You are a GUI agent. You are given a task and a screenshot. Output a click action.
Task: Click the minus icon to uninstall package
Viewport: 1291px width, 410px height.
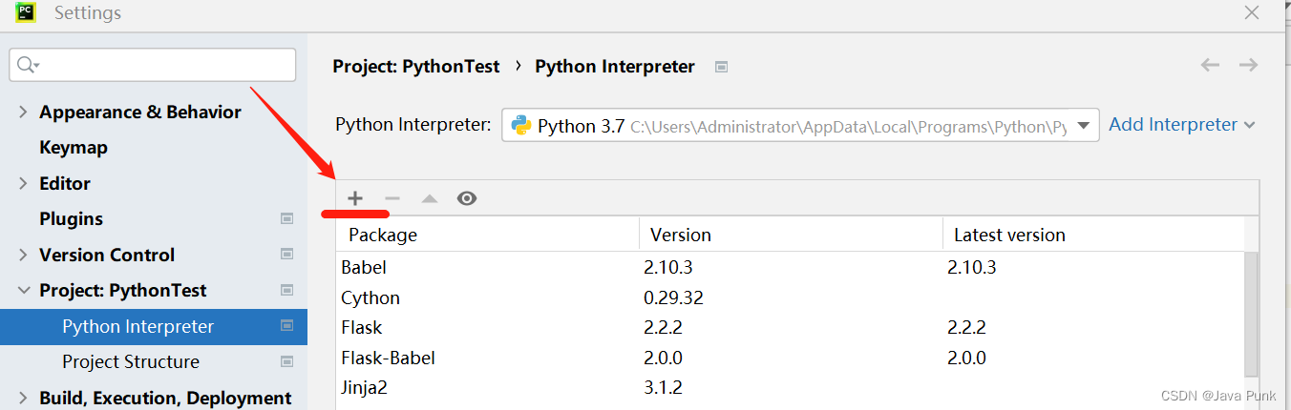pos(392,198)
